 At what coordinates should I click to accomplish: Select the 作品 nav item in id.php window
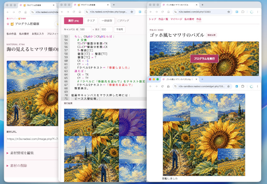(199, 19)
